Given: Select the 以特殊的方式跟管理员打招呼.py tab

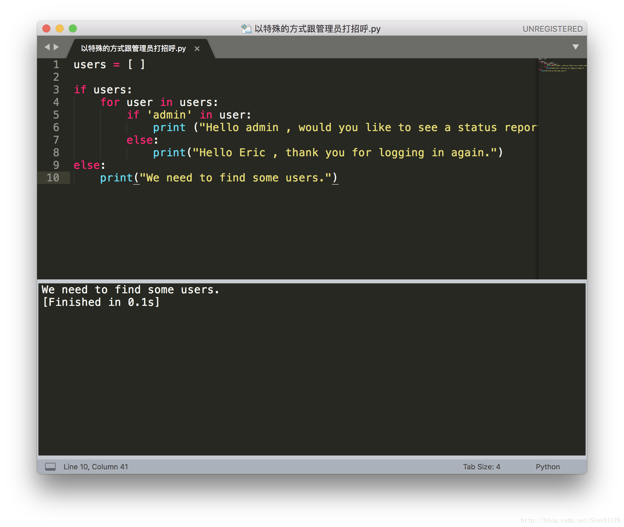Looking at the screenshot, I should 133,49.
